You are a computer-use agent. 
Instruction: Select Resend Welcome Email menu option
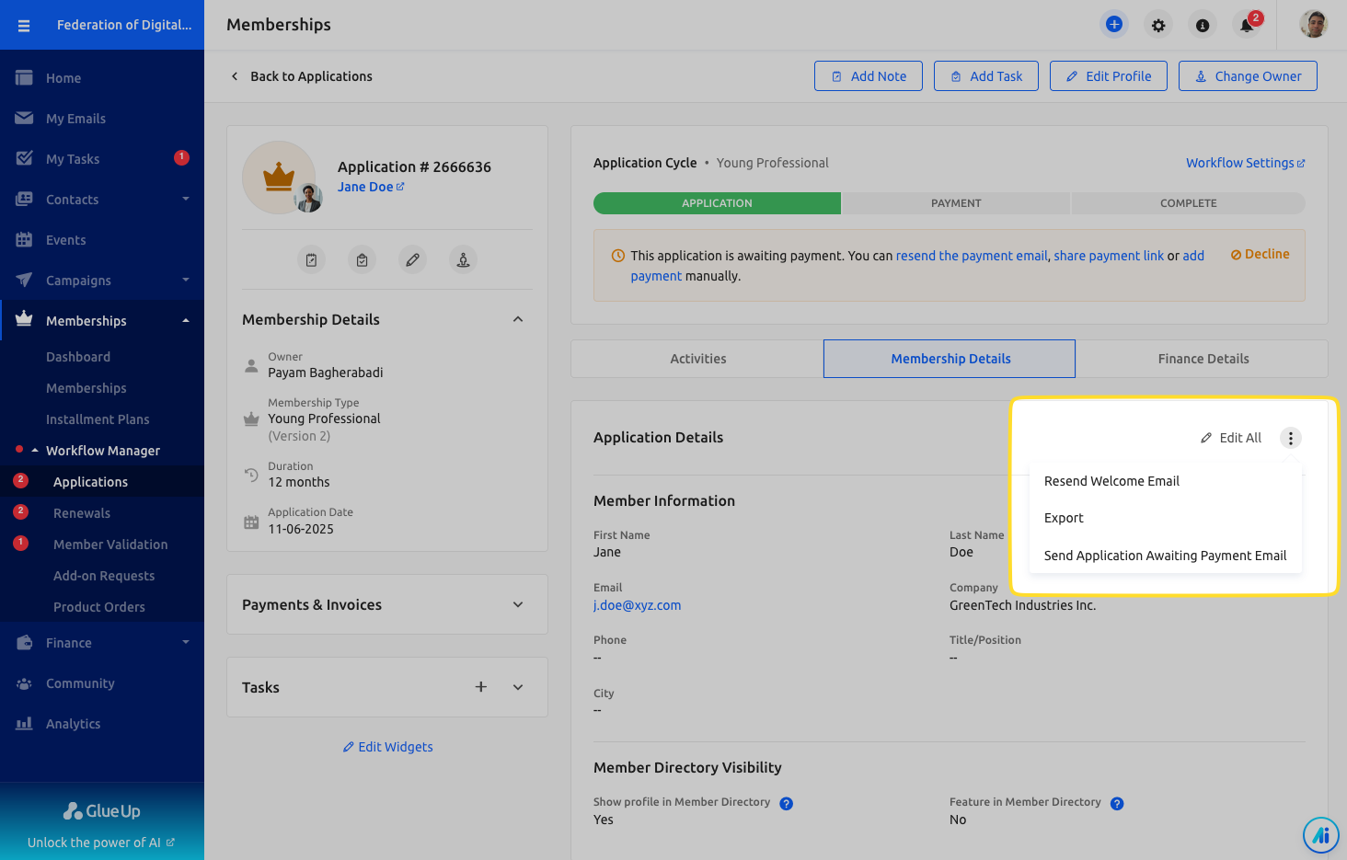[1166, 481]
